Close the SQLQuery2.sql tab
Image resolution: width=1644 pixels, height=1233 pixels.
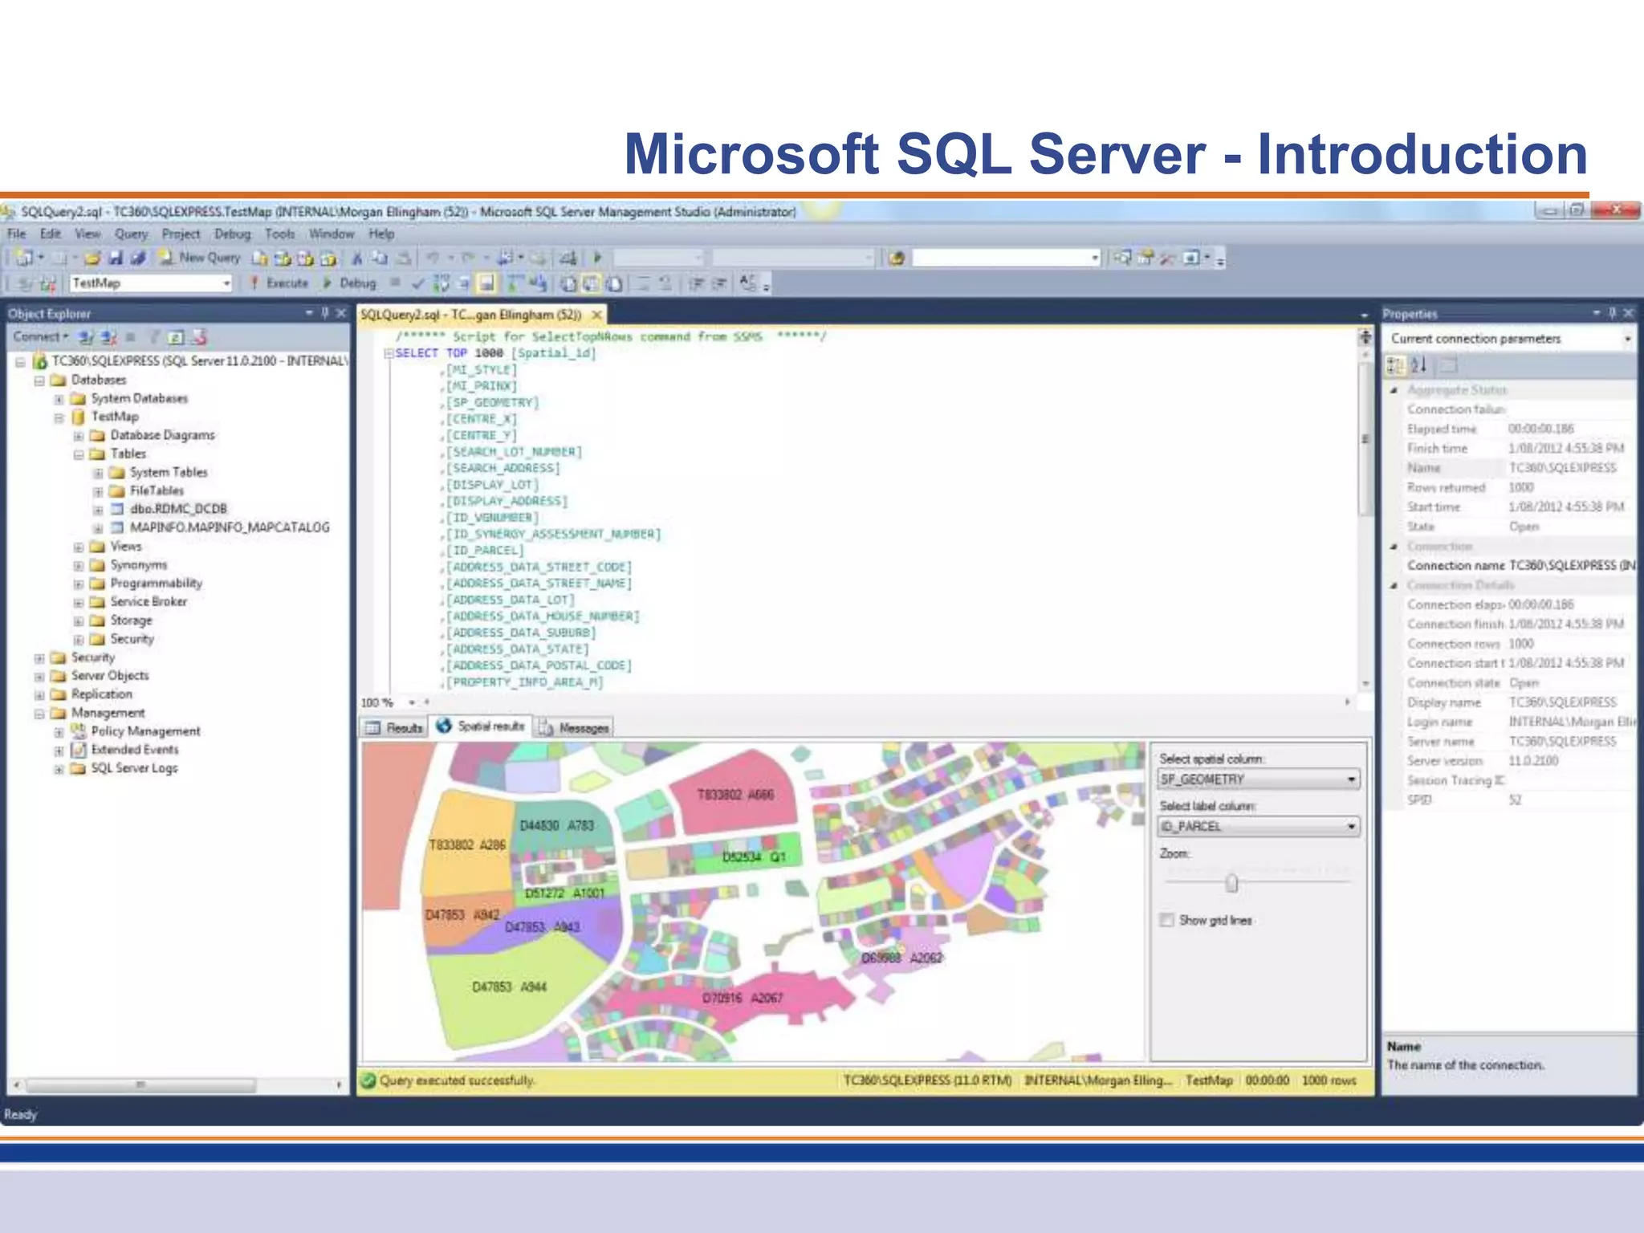coord(596,315)
